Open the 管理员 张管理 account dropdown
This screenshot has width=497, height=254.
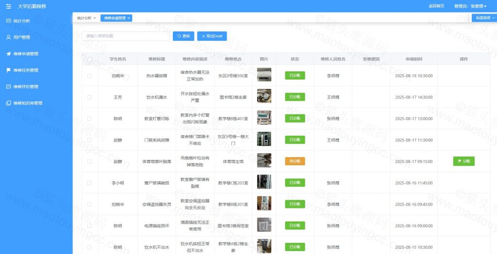point(470,6)
